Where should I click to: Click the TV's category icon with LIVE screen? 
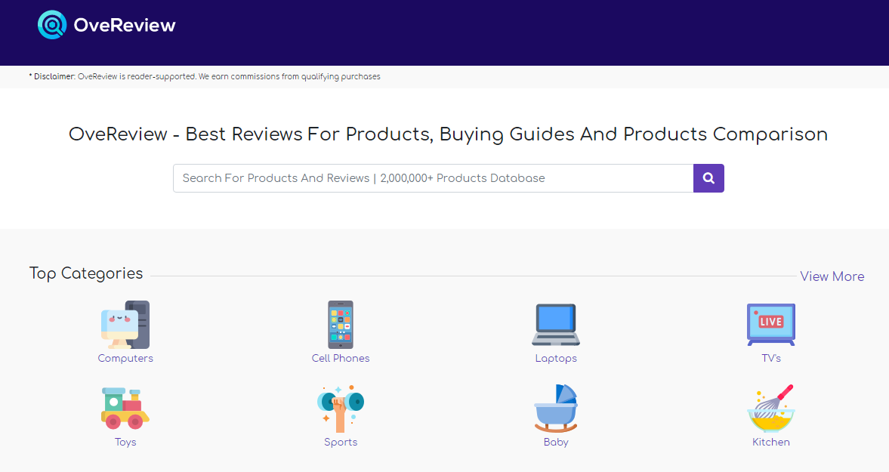(770, 324)
